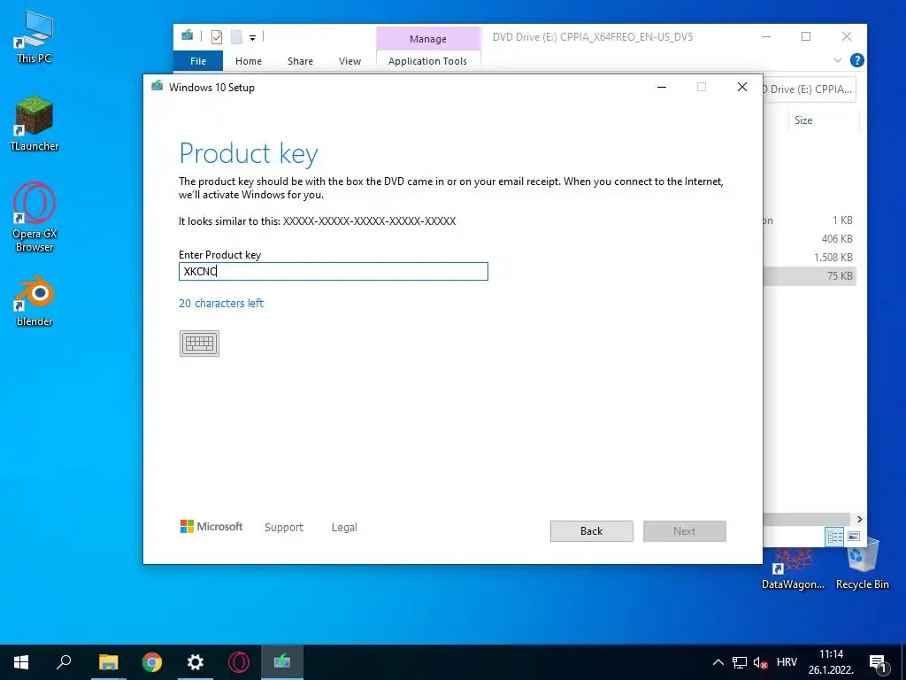Select the 1 KB file row
Screen dimensions: 906x680
click(x=810, y=220)
